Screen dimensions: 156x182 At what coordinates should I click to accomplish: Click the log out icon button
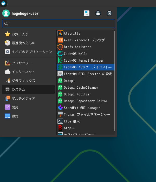[109, 13]
